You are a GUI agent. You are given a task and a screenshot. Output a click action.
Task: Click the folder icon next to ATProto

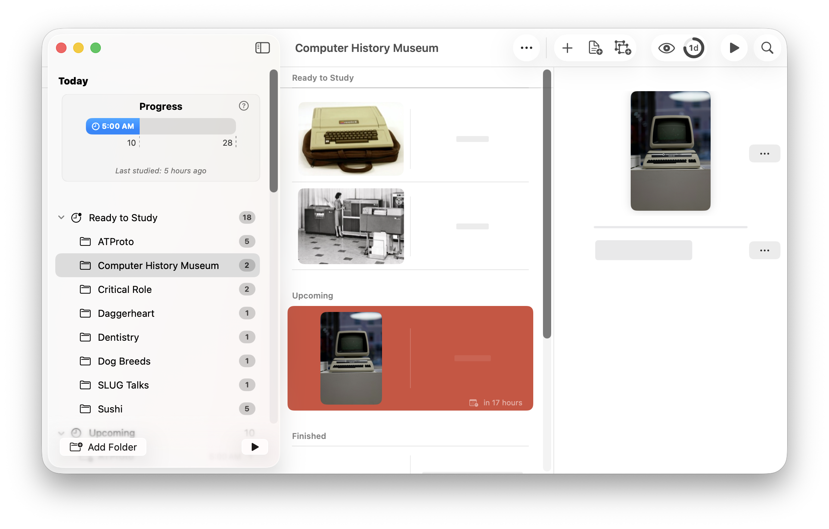click(85, 241)
